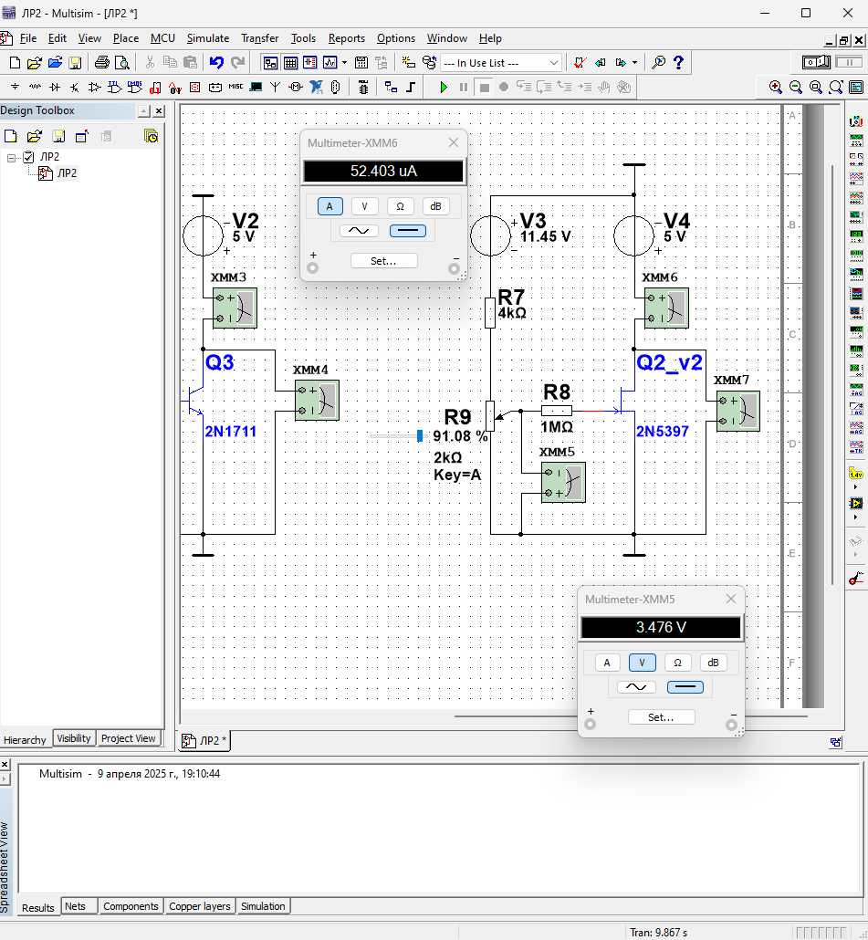Place a Transistor component from toolbar

tap(75, 88)
